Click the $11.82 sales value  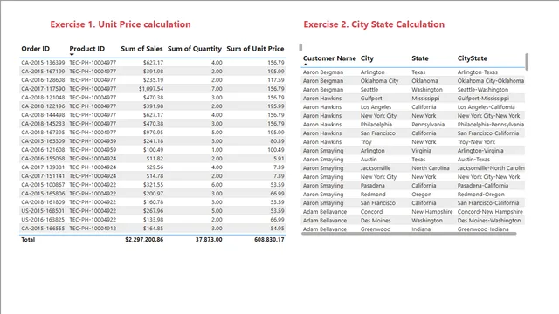pyautogui.click(x=155, y=159)
